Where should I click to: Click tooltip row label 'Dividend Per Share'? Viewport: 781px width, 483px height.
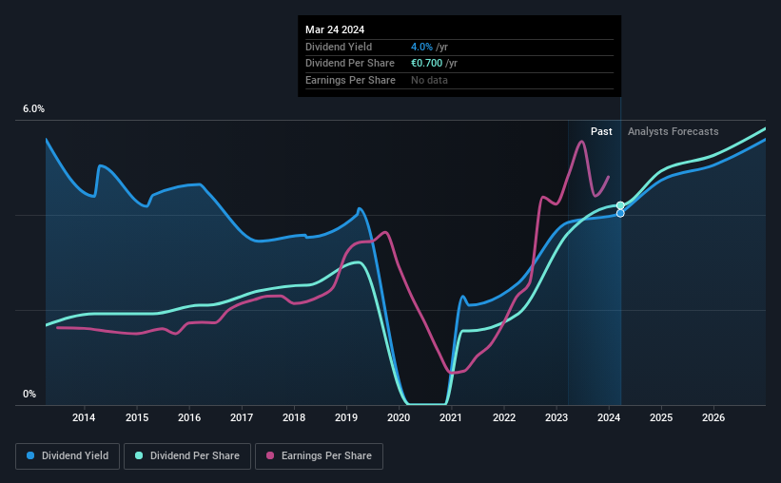coord(350,64)
